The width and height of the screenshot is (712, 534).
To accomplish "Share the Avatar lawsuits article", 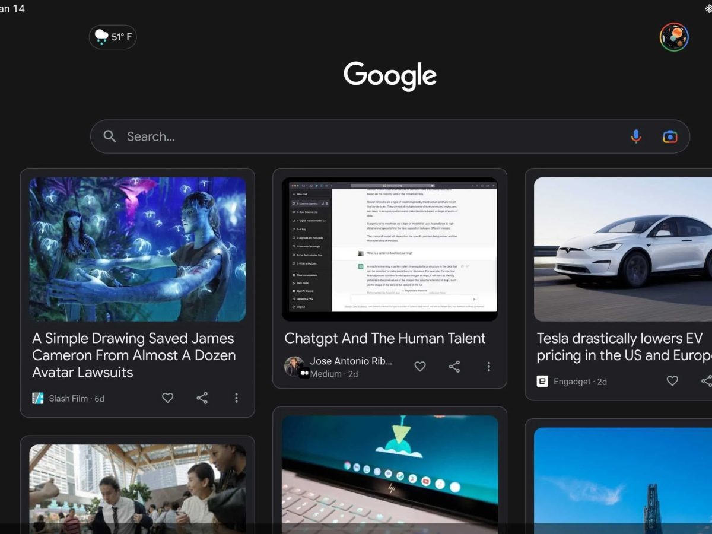I will pos(202,398).
